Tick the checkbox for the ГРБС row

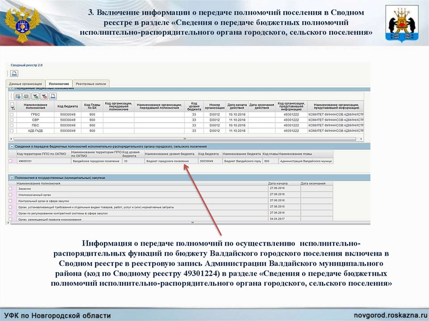(x=12, y=114)
